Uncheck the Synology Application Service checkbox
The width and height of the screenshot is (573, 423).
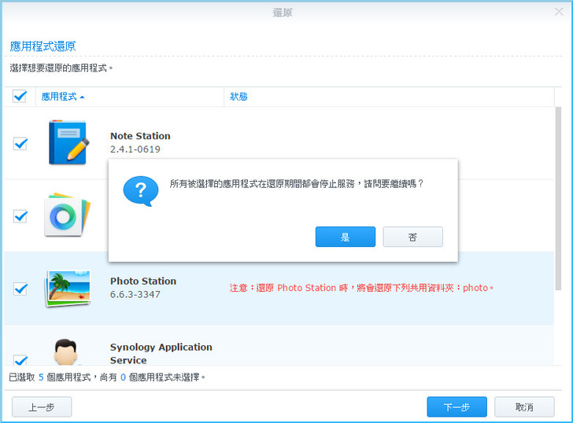click(20, 359)
